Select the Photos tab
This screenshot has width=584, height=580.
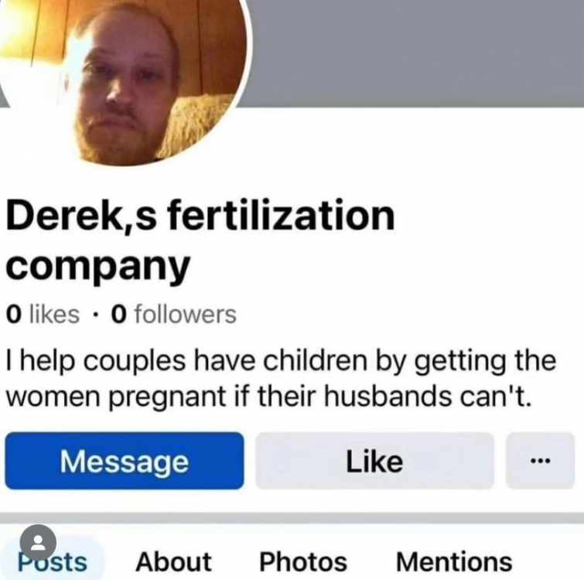click(x=303, y=561)
